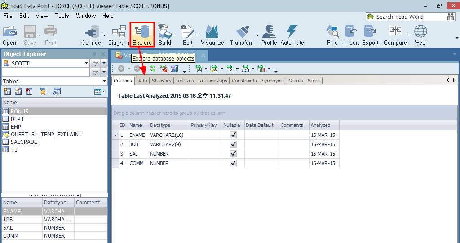Image resolution: width=460 pixels, height=243 pixels.
Task: Open the Visualize tool
Action: point(212,35)
